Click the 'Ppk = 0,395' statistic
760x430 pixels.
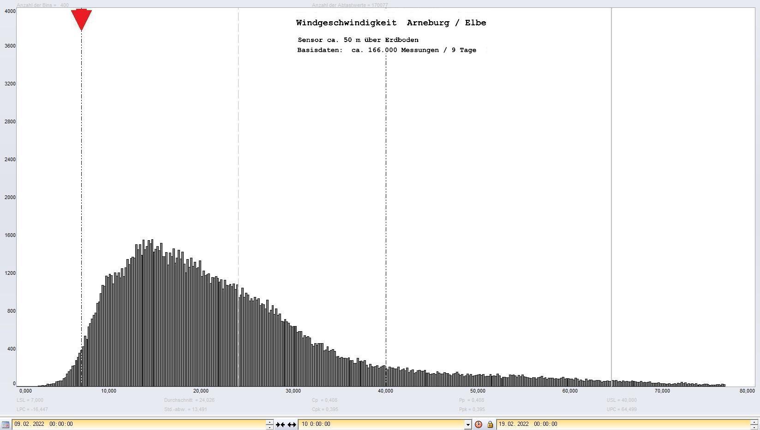click(472, 409)
